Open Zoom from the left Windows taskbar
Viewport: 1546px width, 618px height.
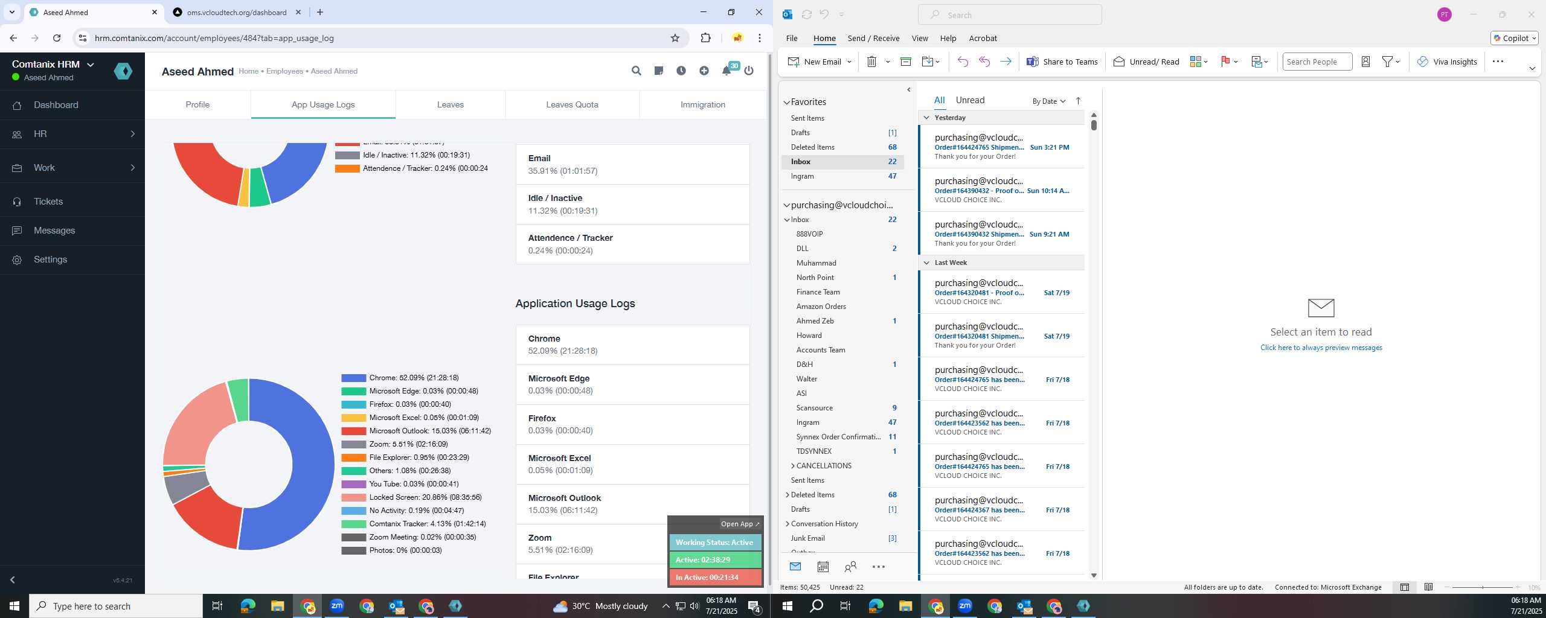[337, 606]
